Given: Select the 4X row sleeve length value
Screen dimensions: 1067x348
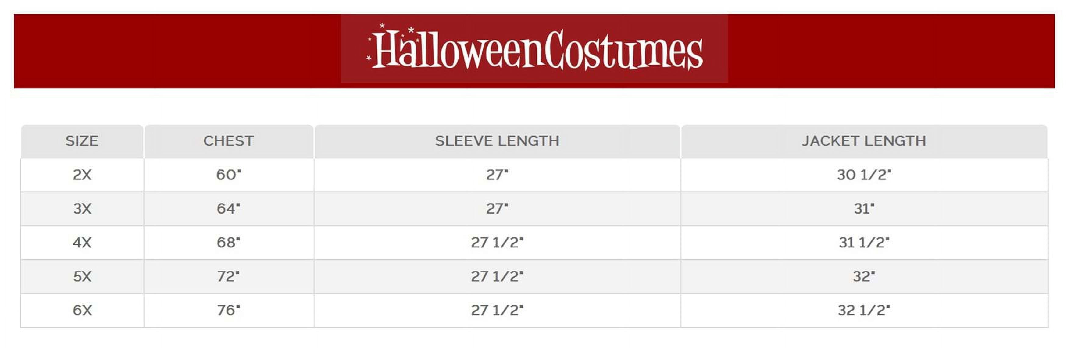Looking at the screenshot, I should [x=497, y=243].
